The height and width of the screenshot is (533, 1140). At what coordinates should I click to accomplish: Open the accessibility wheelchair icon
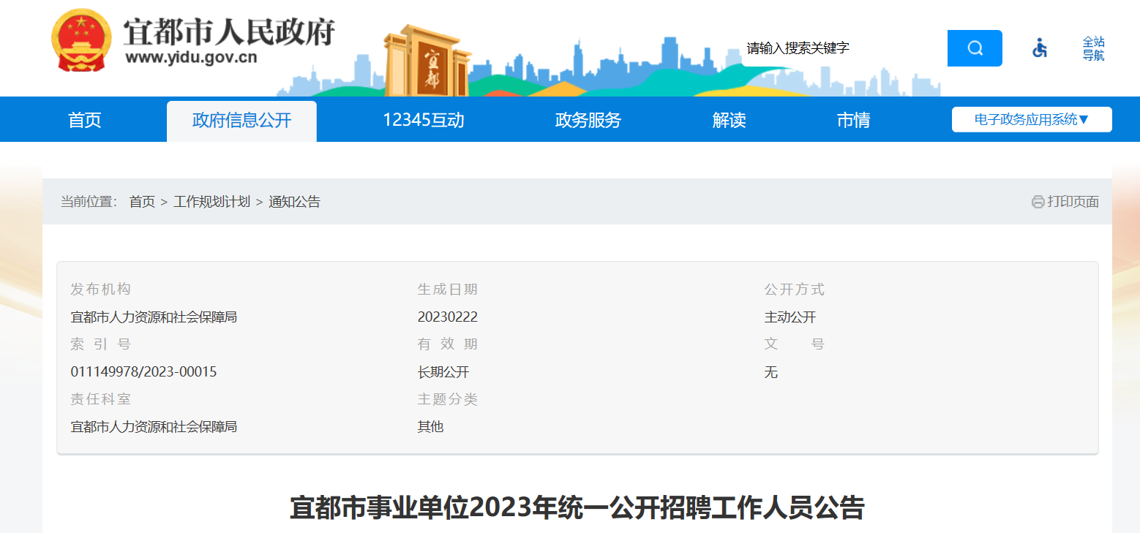1039,48
